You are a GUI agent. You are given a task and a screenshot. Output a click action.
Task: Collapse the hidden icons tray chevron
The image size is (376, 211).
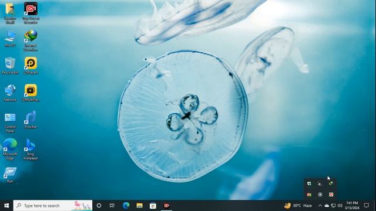(320, 206)
